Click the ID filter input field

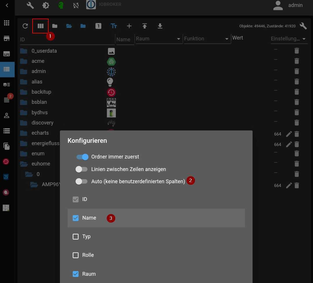tap(67, 40)
